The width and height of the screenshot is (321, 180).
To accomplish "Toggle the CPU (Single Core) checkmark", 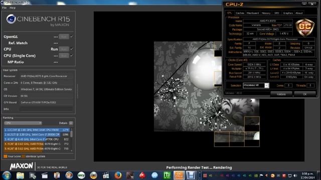I will click(x=72, y=55).
